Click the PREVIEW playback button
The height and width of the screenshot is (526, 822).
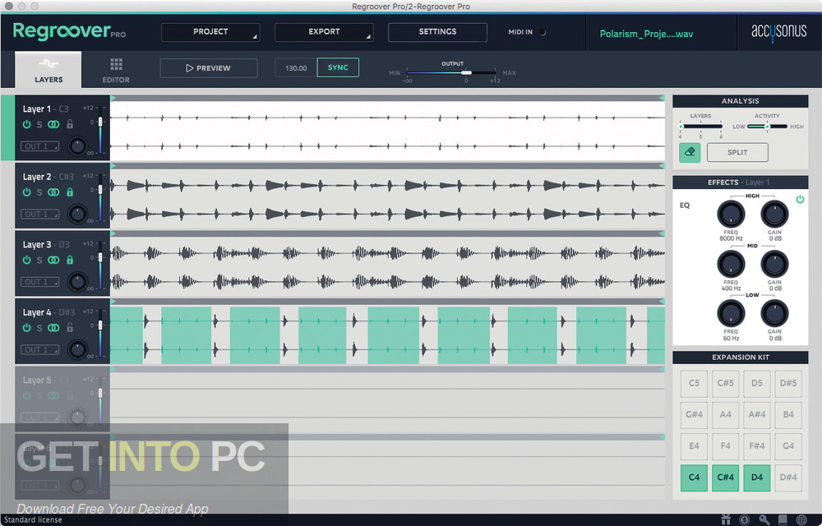[x=209, y=68]
